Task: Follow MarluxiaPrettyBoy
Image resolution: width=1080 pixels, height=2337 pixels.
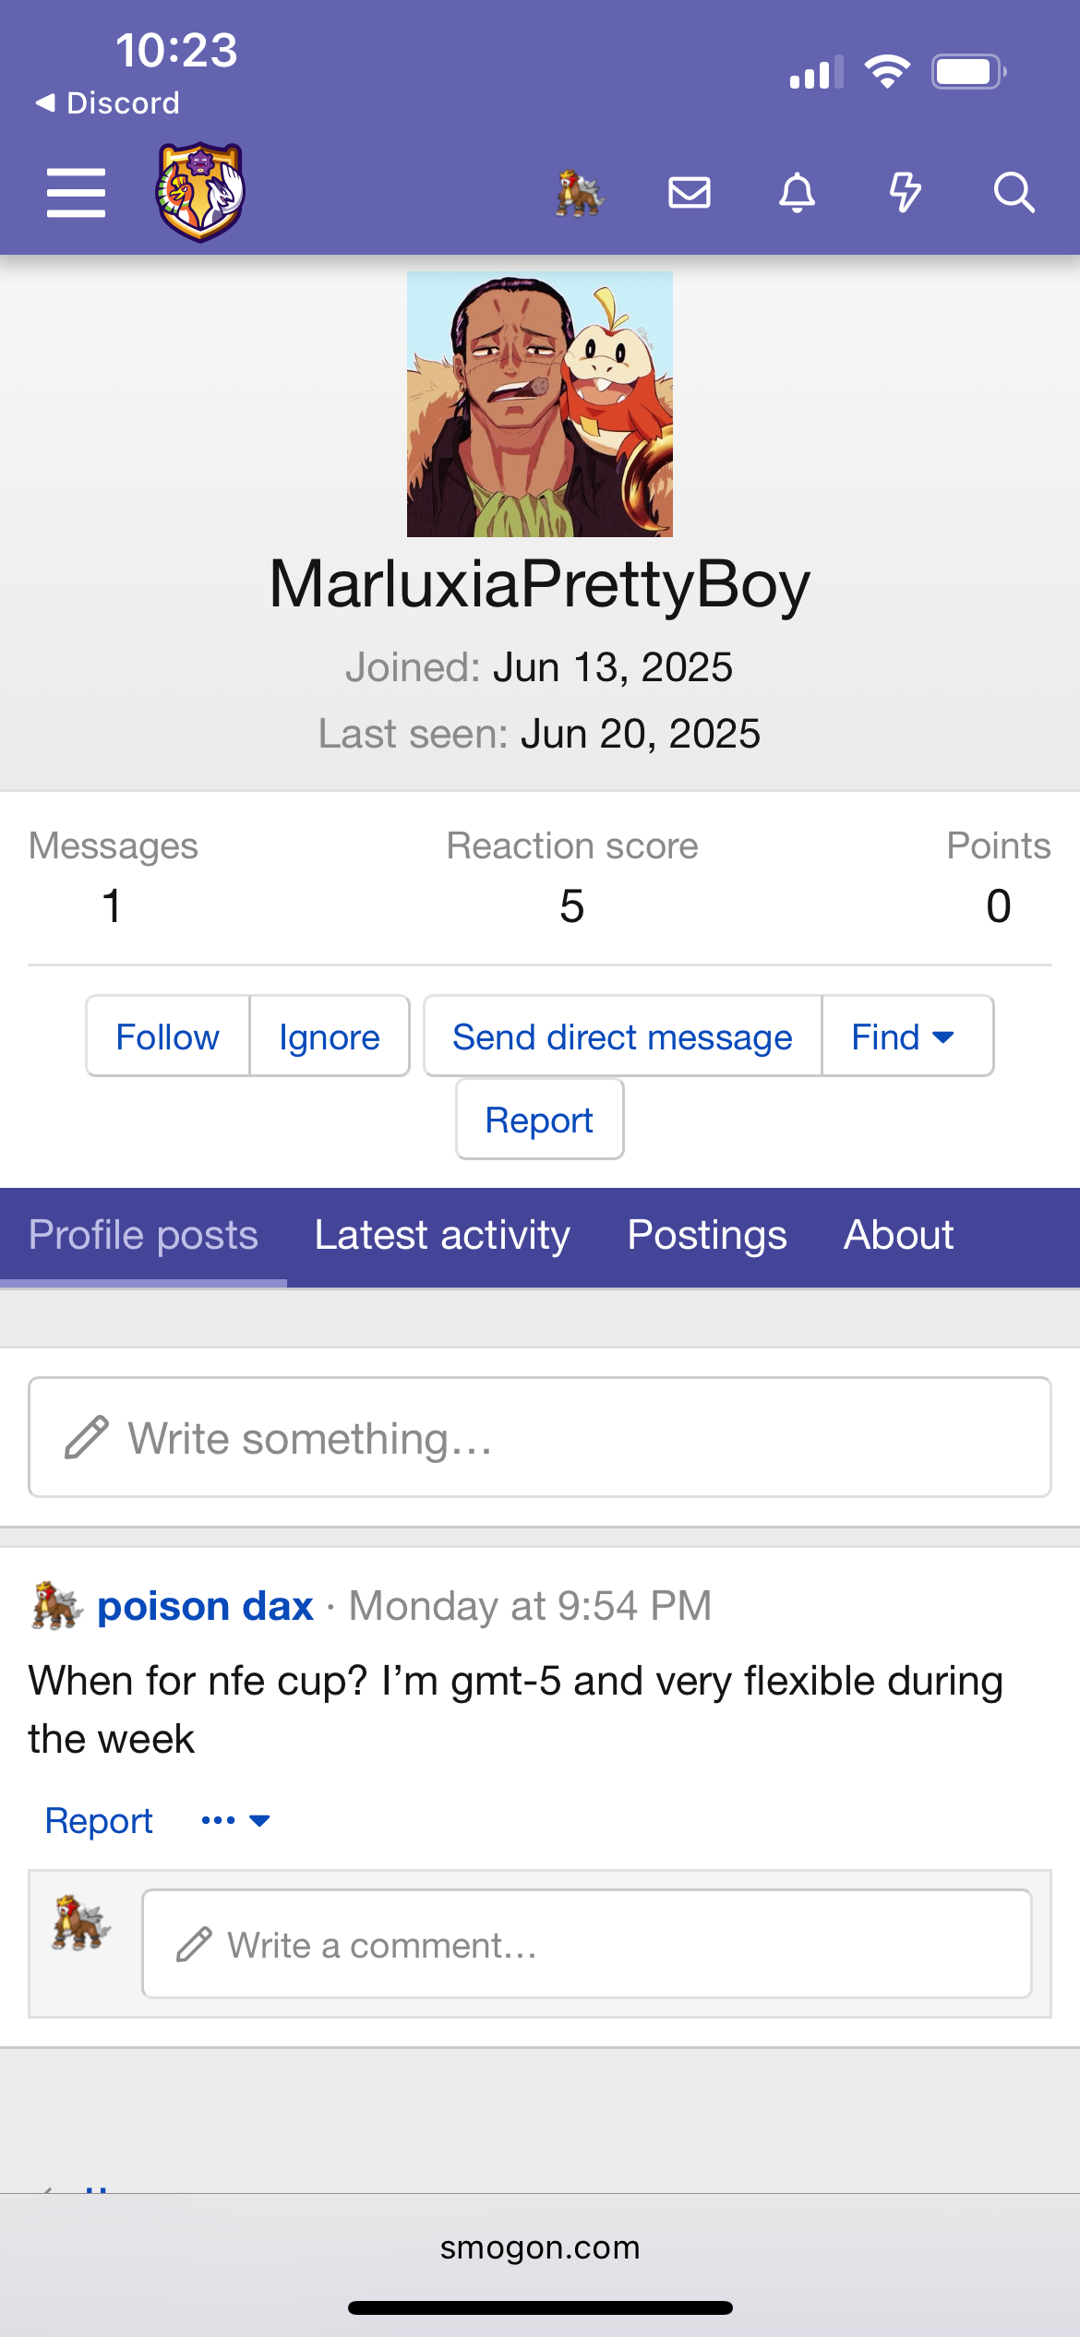Action: click(x=167, y=1037)
